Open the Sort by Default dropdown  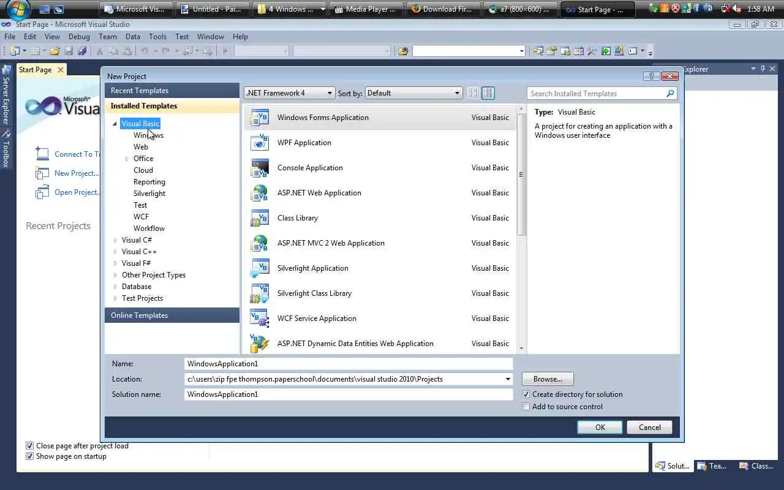[x=413, y=93]
